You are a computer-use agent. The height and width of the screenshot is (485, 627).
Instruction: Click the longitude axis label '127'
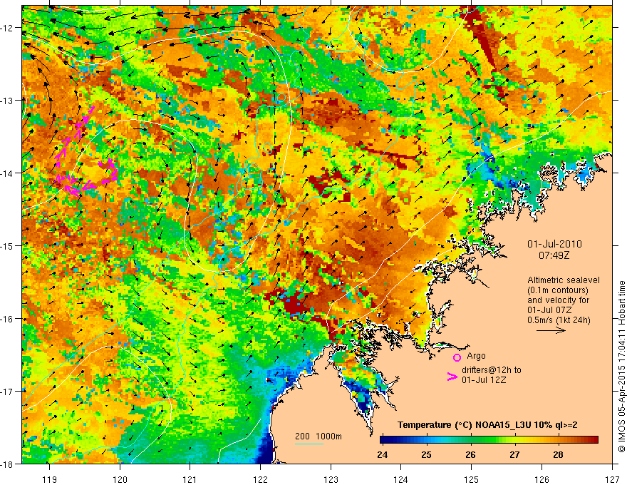tap(612, 479)
